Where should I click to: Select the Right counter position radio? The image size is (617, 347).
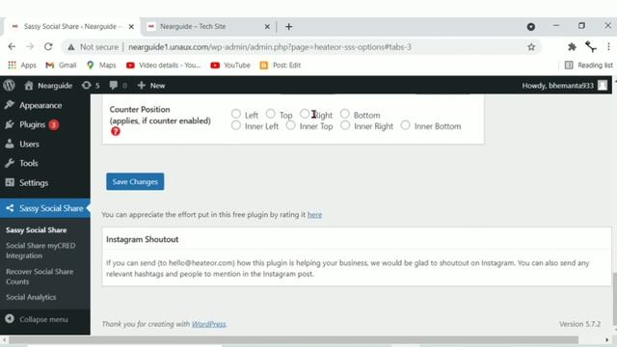pos(305,114)
